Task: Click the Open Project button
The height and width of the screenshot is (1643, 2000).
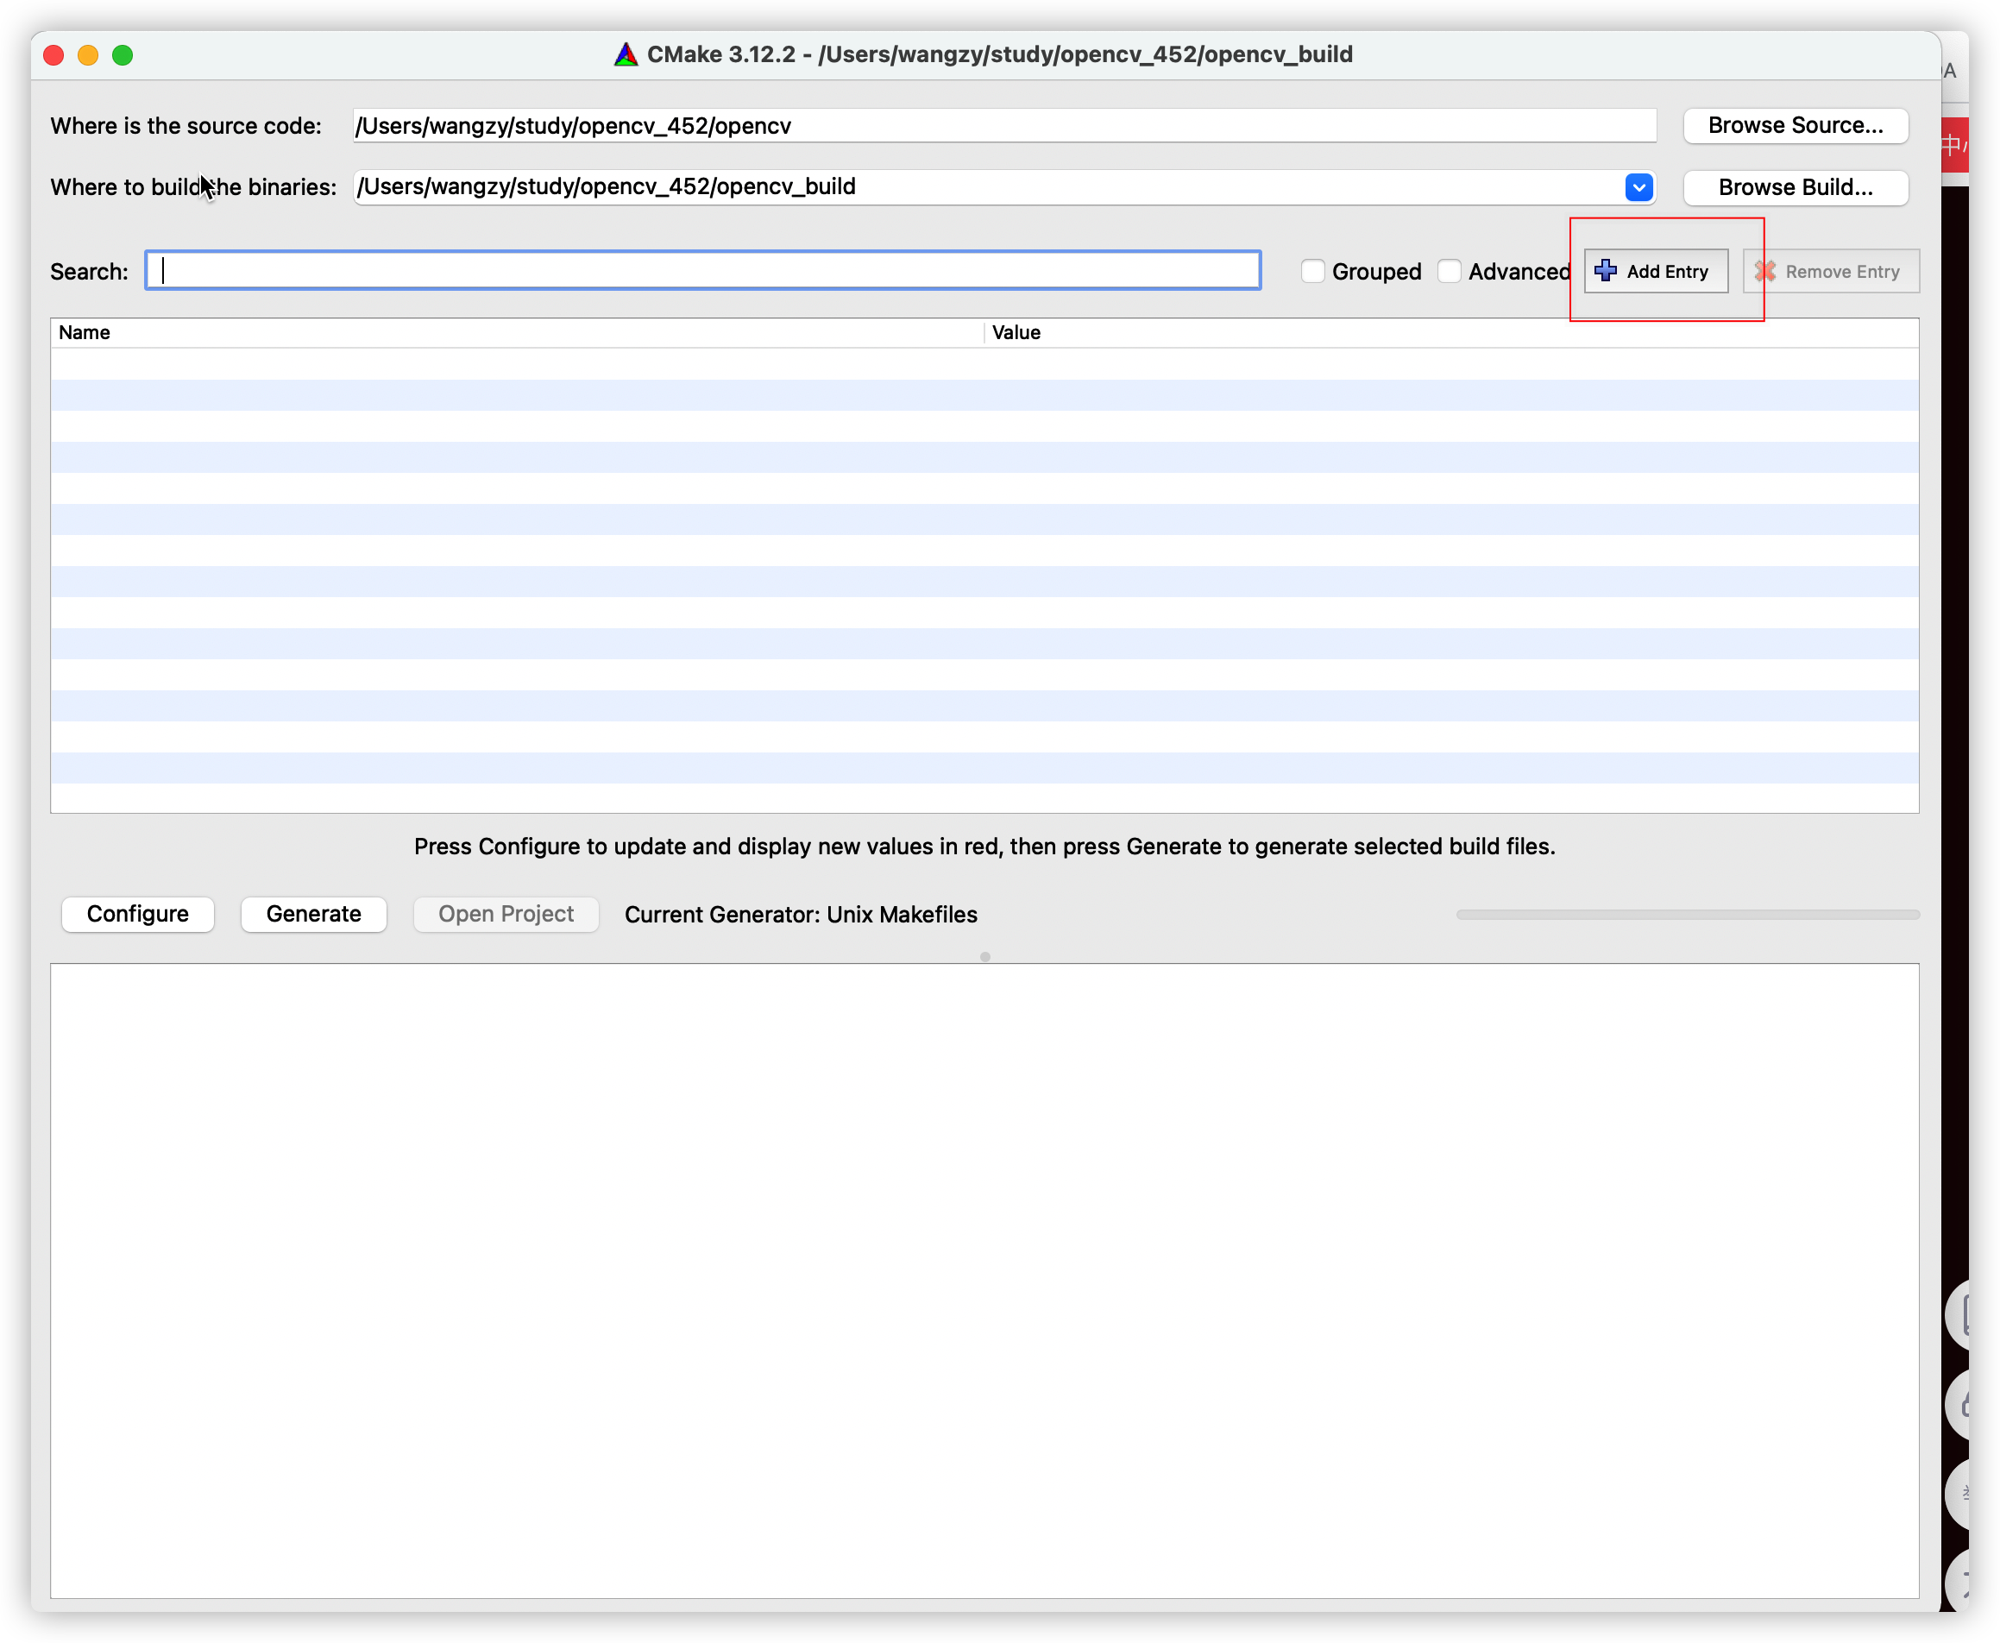Action: pyautogui.click(x=506, y=914)
